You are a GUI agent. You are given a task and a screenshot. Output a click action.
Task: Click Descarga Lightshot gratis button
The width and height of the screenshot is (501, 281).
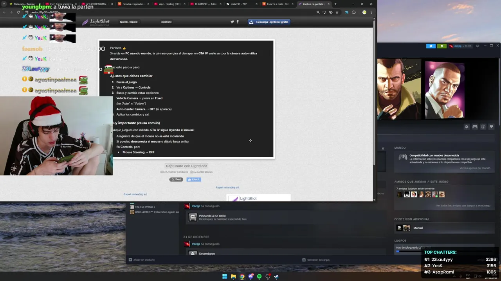[269, 22]
